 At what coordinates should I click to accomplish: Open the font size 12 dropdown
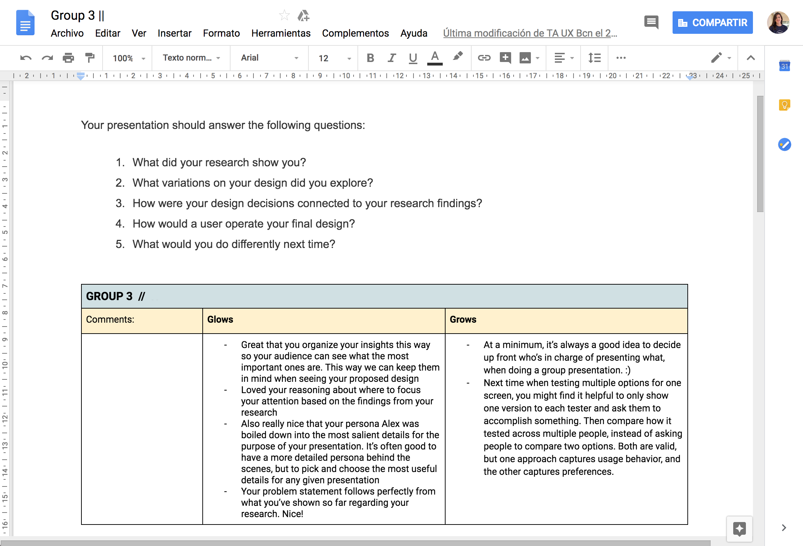[x=335, y=58]
